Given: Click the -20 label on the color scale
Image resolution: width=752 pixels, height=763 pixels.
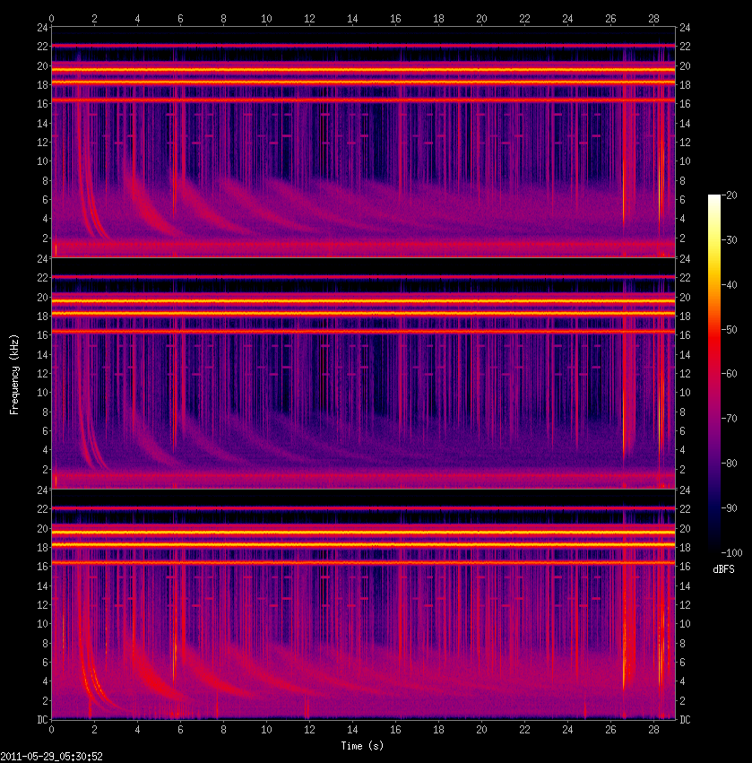Looking at the screenshot, I should pos(730,195).
